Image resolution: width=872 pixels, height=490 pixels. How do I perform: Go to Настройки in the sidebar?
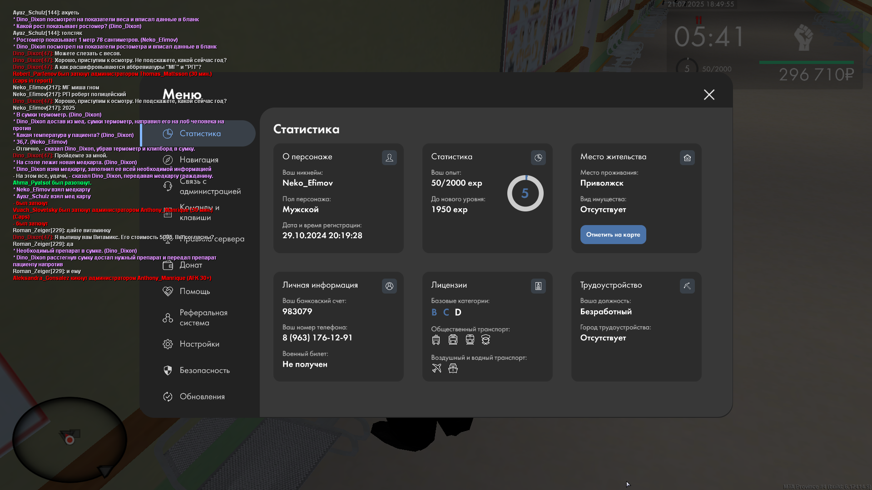click(x=199, y=344)
